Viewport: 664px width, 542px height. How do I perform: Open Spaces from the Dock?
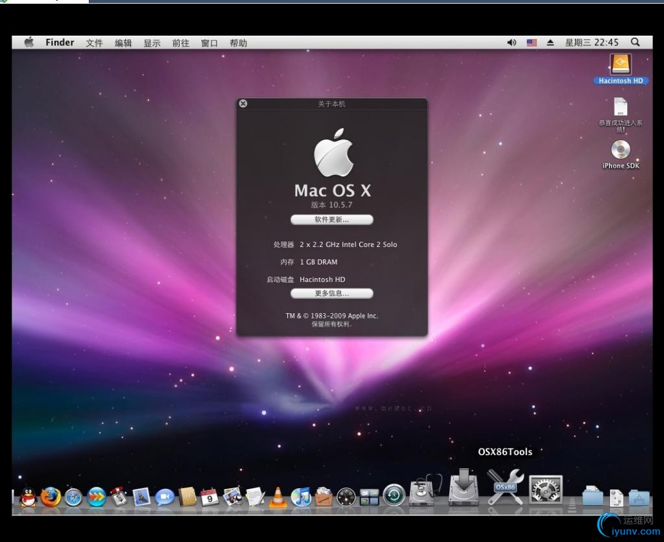[369, 497]
